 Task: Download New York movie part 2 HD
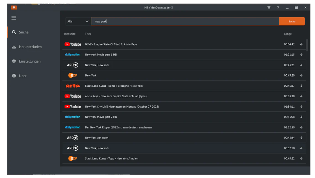pyautogui.click(x=301, y=117)
